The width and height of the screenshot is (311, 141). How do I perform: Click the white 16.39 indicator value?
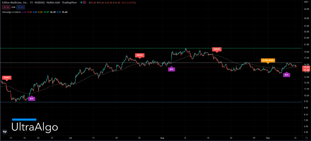53,12
